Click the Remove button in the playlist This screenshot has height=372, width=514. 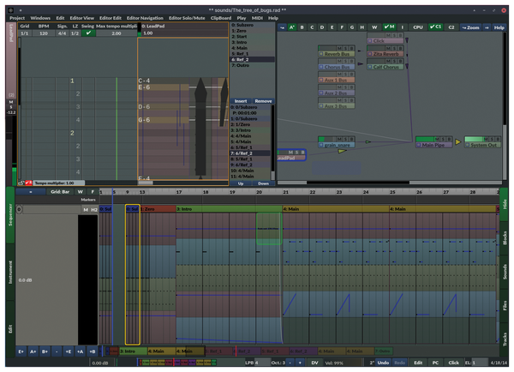(x=263, y=101)
